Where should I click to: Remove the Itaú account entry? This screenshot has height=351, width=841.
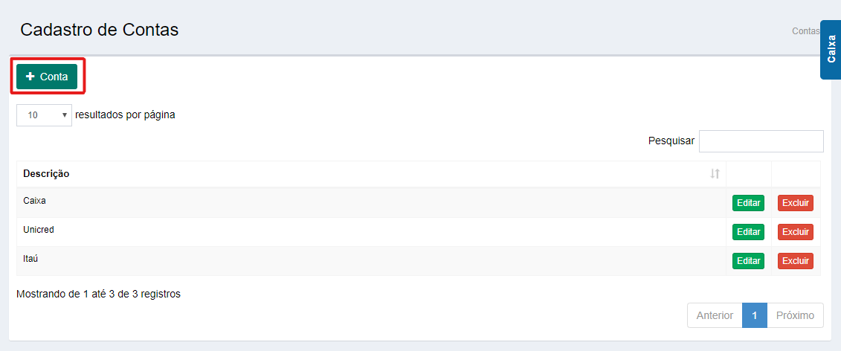pos(795,261)
